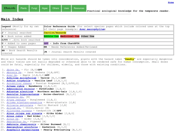This screenshot has width=175, height=131.
Task: Click the 'Pearly Everlasting' common name text
Action: pyautogui.click(x=57, y=130)
